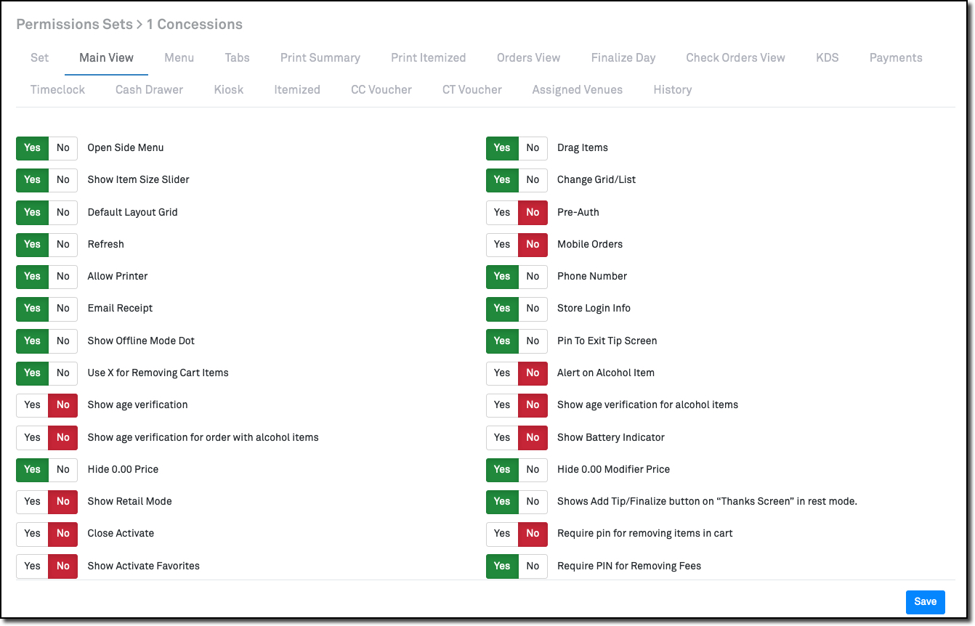Enable Alert on Alcohol Item
Viewport: 975px width, 626px height.
coord(502,373)
